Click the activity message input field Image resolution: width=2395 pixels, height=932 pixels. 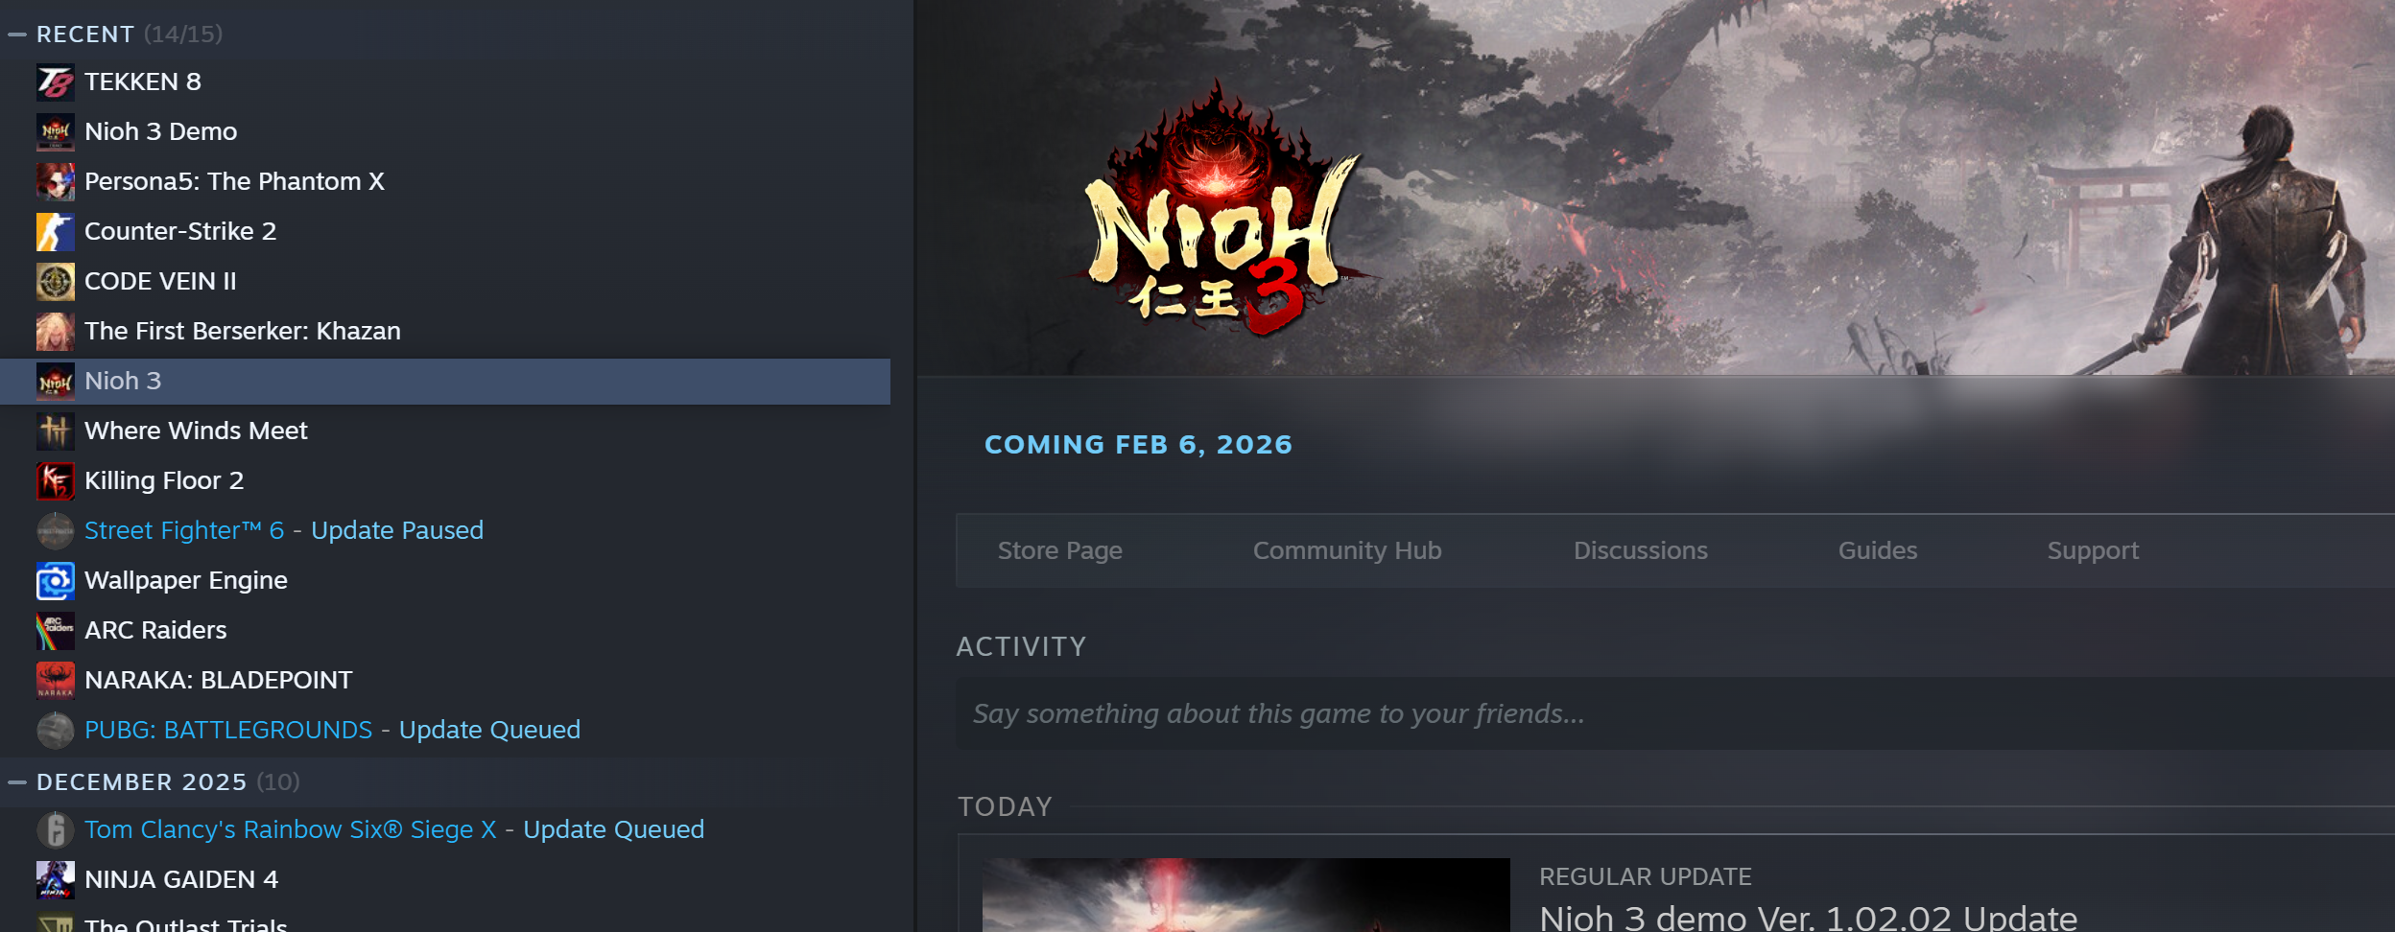(1675, 713)
